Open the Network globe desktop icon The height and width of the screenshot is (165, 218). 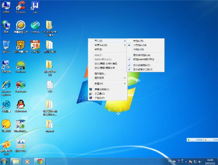[x=6, y=27]
